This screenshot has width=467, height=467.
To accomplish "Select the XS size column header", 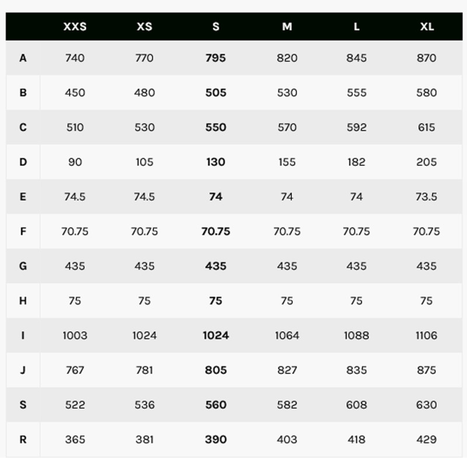I will (x=144, y=26).
